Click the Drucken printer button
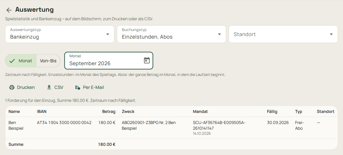 tap(22, 87)
